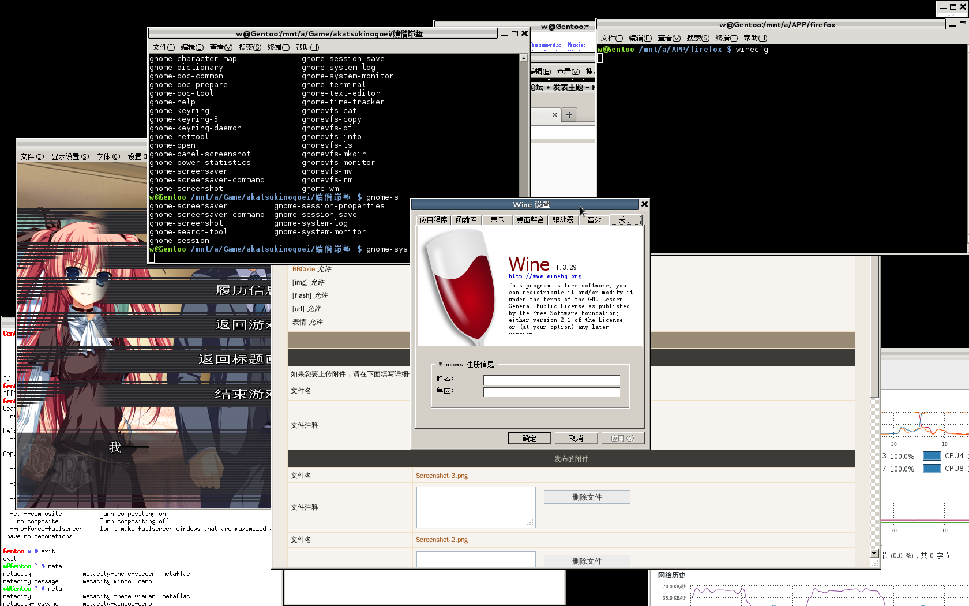Open 编辑 menu in firefox terminal window
Image resolution: width=969 pixels, height=606 pixels.
640,38
